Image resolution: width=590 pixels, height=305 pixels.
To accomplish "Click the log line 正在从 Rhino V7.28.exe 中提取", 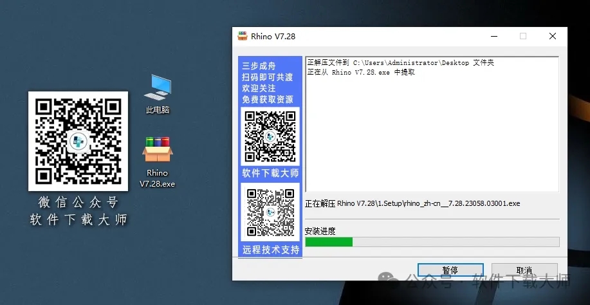I will coord(361,72).
